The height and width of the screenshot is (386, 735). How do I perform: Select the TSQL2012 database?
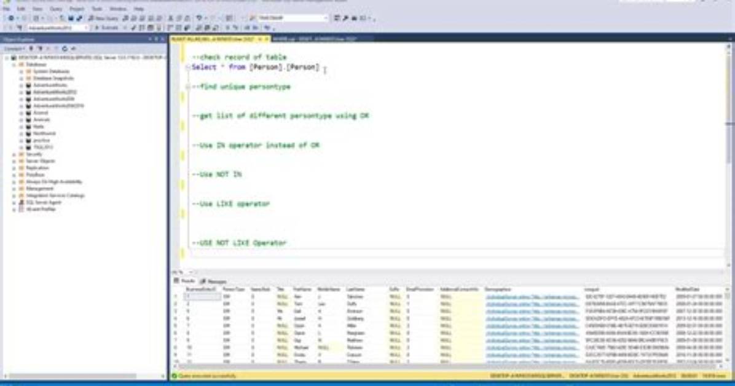pos(42,148)
